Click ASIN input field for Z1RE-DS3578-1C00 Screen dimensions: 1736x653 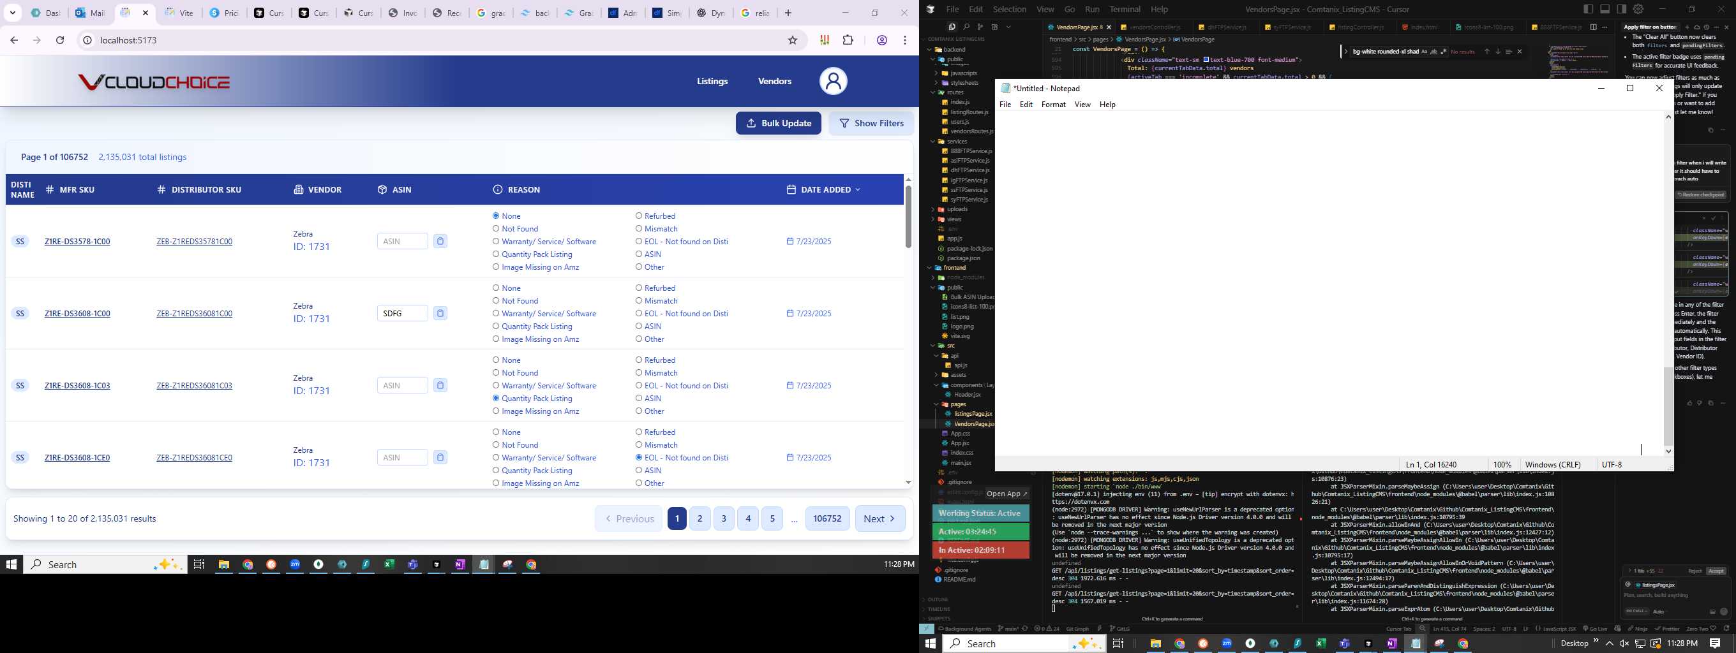tap(402, 241)
